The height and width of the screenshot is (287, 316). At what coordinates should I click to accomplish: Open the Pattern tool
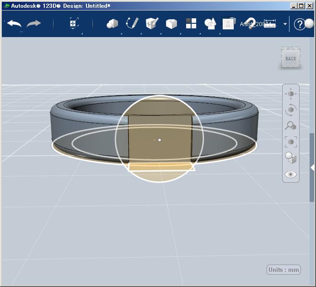click(191, 23)
